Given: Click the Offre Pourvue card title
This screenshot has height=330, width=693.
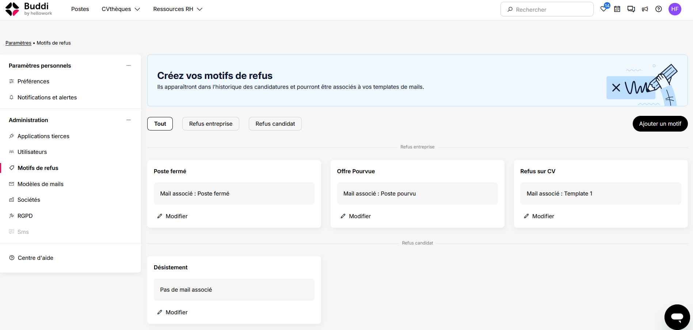Looking at the screenshot, I should tap(356, 171).
